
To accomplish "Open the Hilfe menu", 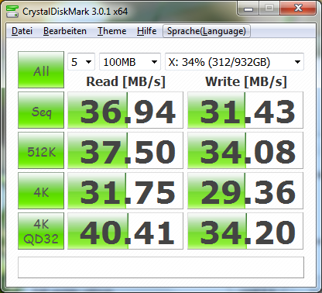I will pyautogui.click(x=146, y=31).
